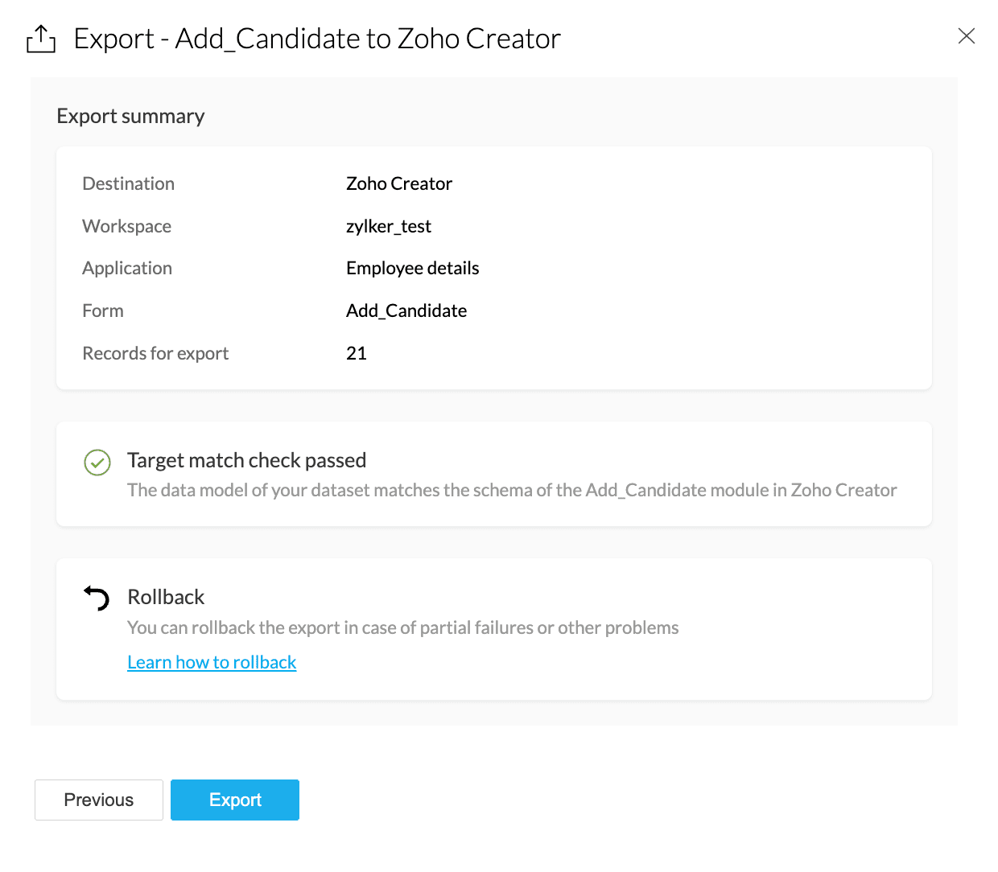Click the Rollback section heading

click(x=166, y=597)
